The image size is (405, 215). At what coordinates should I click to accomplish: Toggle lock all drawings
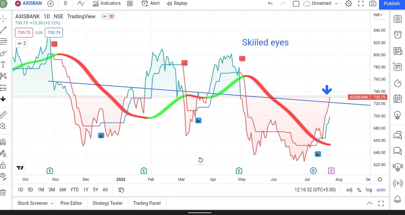click(x=3, y=165)
